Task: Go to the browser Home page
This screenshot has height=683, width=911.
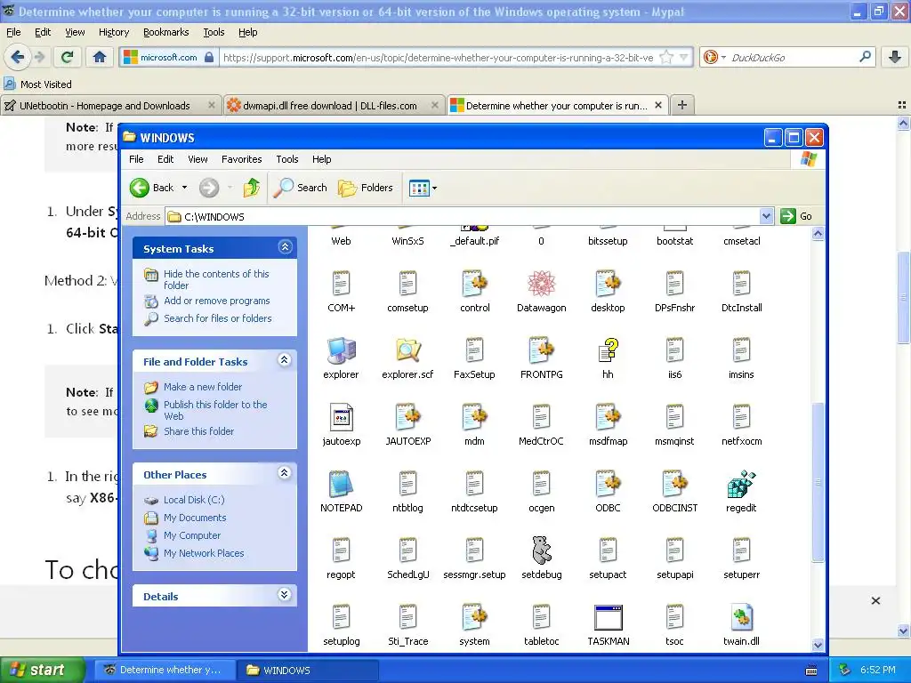Action: [x=100, y=57]
